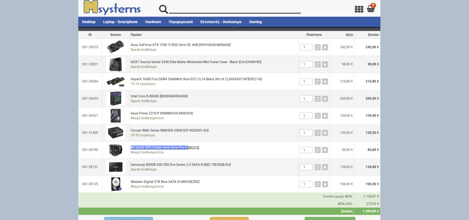Remove Corsair RMX RM650X from cart
The height and width of the screenshot is (220, 469).
coord(325,133)
